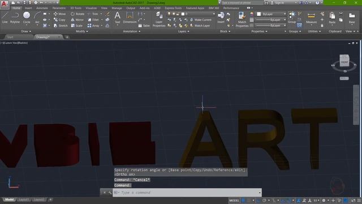
Task: Add a new drawing tab
Action: pos(67,37)
